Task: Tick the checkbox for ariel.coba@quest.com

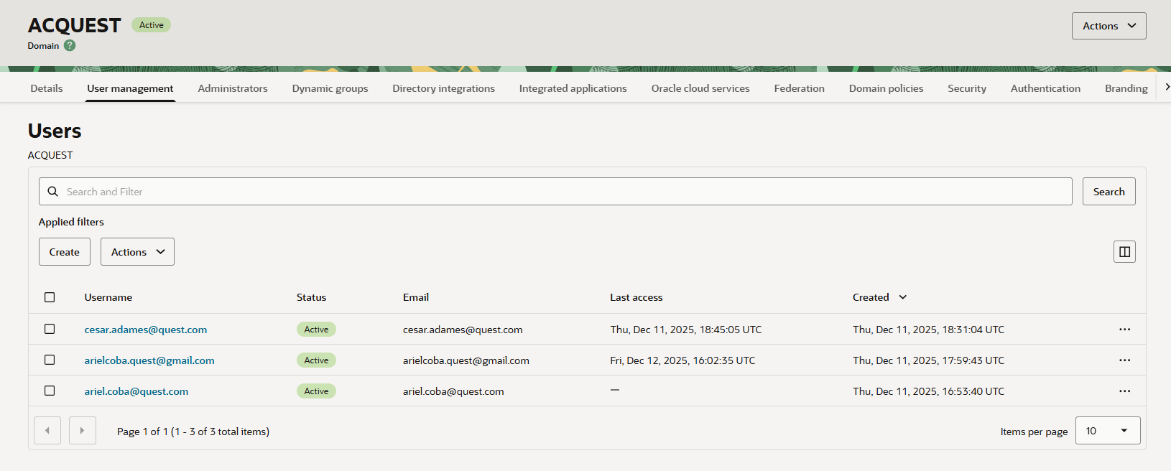Action: [50, 391]
